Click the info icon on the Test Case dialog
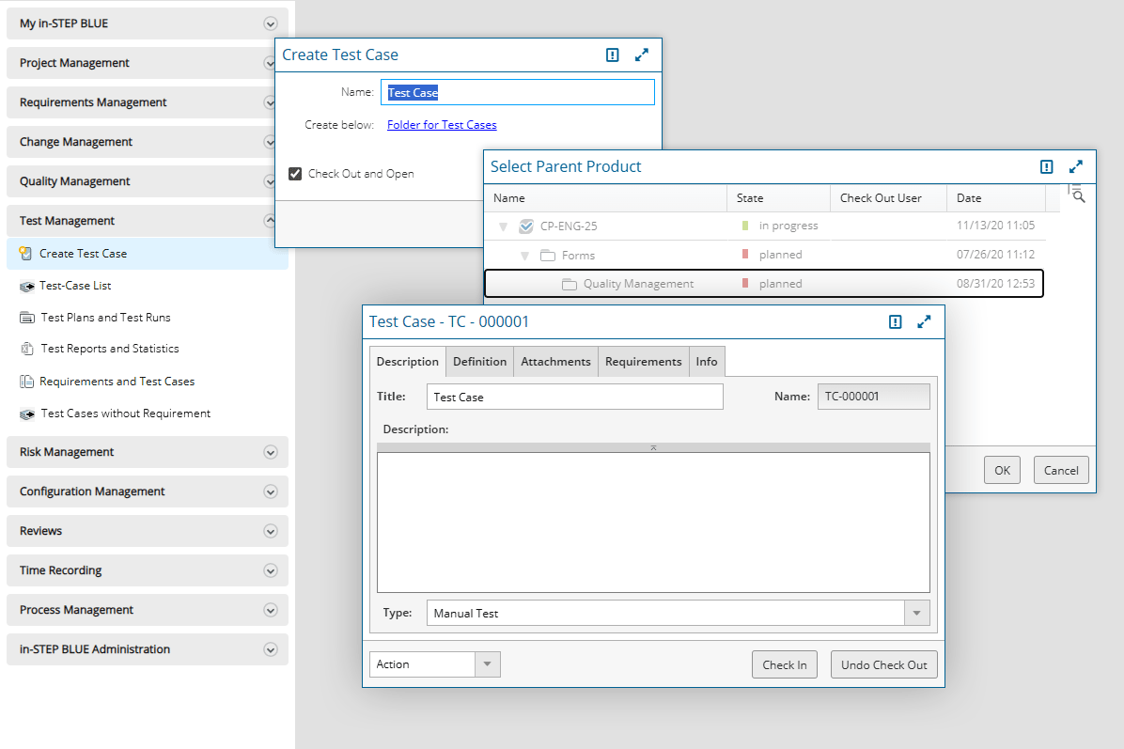Viewport: 1124px width, 749px height. pyautogui.click(x=894, y=321)
